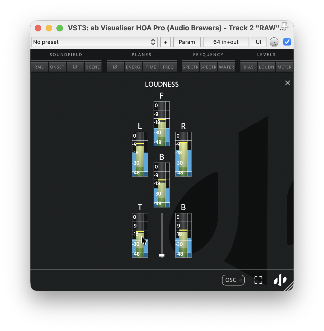
Task: Select the first SPECTR frequency view
Action: [x=190, y=67]
